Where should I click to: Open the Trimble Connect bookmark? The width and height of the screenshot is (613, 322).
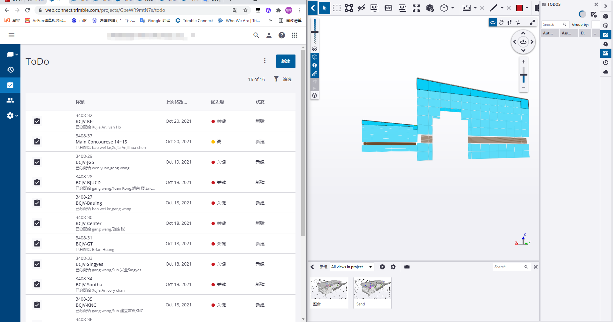[x=194, y=20]
